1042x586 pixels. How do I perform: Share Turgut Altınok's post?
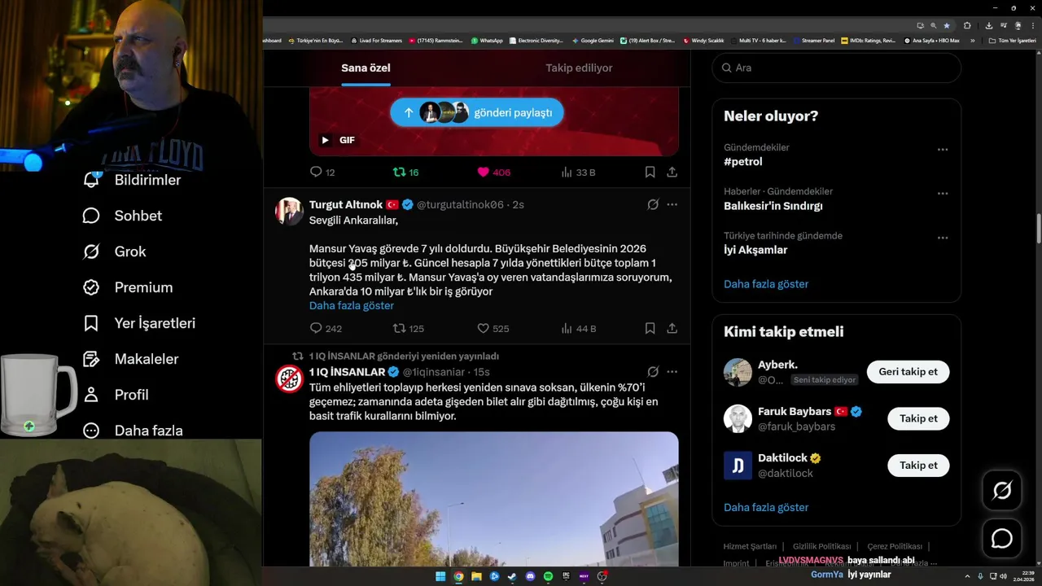pos(672,328)
